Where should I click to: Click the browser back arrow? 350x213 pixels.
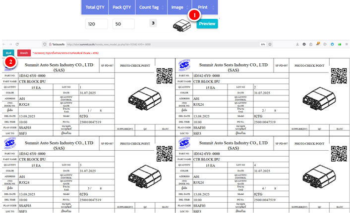click(4, 44)
